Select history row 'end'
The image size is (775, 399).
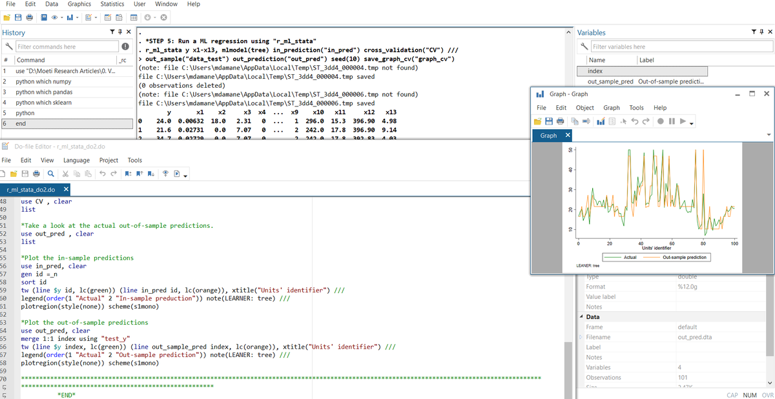(x=67, y=123)
